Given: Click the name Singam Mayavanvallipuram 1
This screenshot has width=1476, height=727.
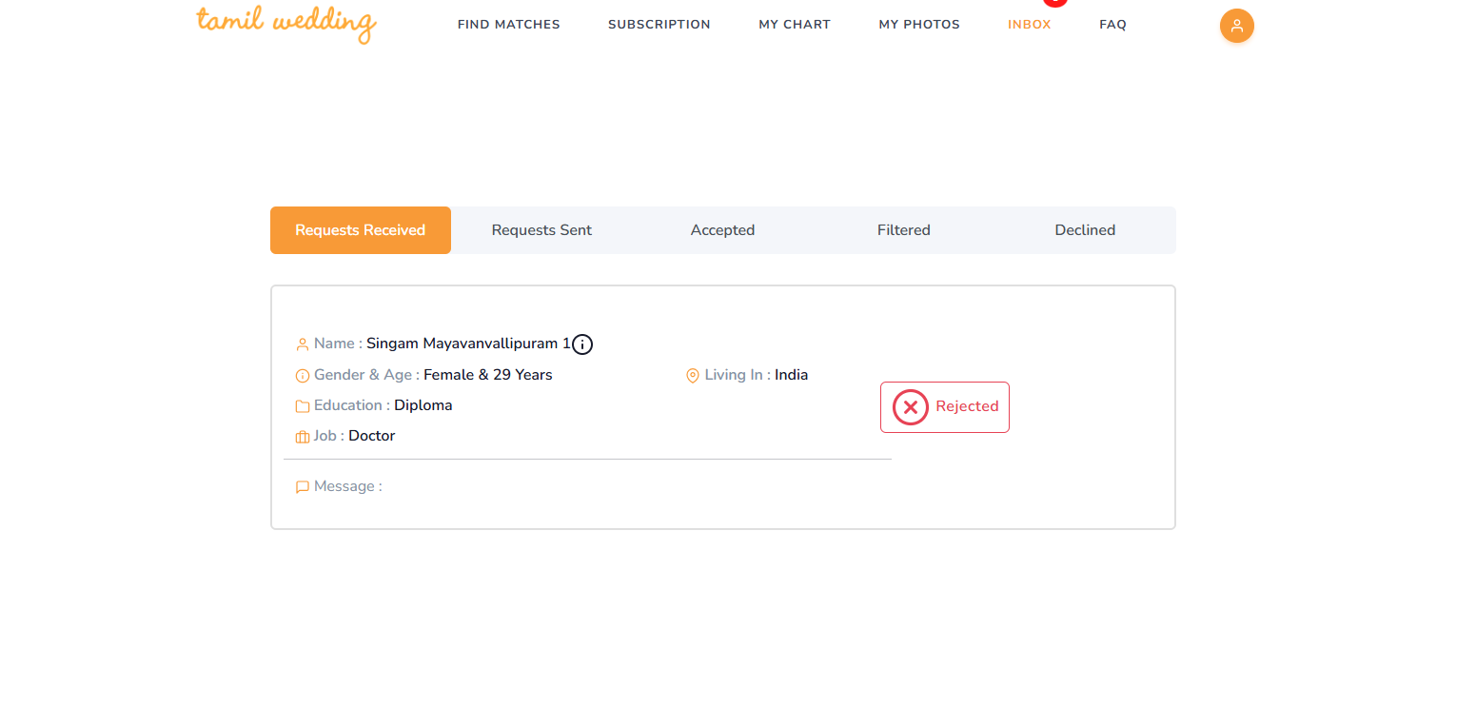Looking at the screenshot, I should 467,344.
